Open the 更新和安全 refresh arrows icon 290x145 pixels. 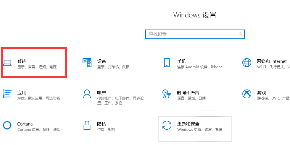(167, 125)
